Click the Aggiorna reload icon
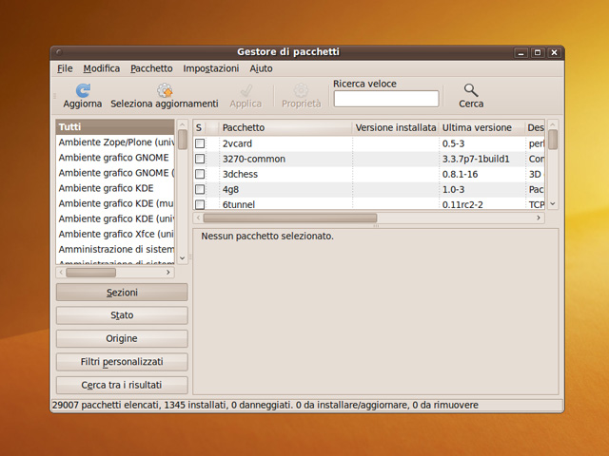609x456 pixels. click(82, 90)
